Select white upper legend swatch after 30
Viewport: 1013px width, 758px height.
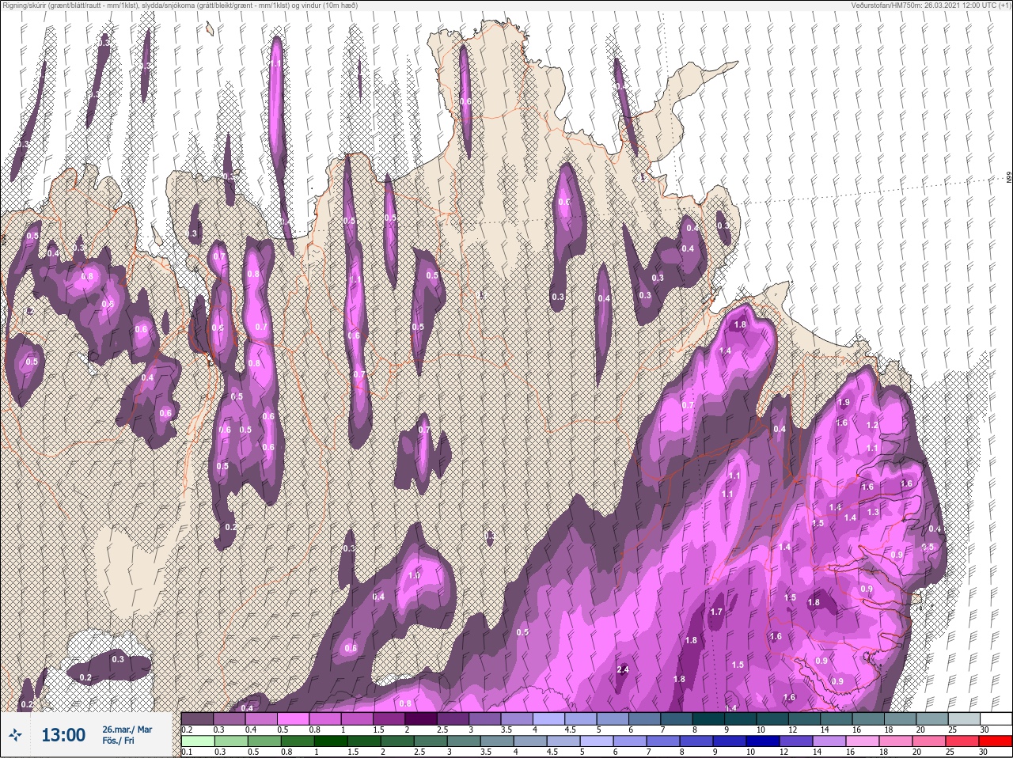click(x=998, y=718)
